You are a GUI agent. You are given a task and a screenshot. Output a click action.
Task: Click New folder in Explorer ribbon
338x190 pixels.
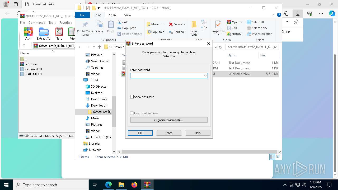pos(194,28)
